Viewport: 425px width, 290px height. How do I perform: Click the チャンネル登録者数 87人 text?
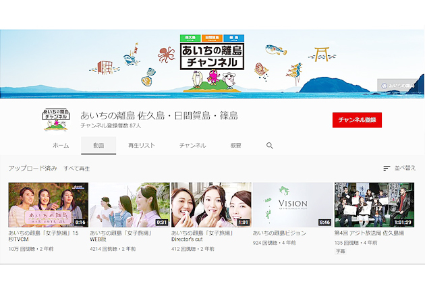111,125
